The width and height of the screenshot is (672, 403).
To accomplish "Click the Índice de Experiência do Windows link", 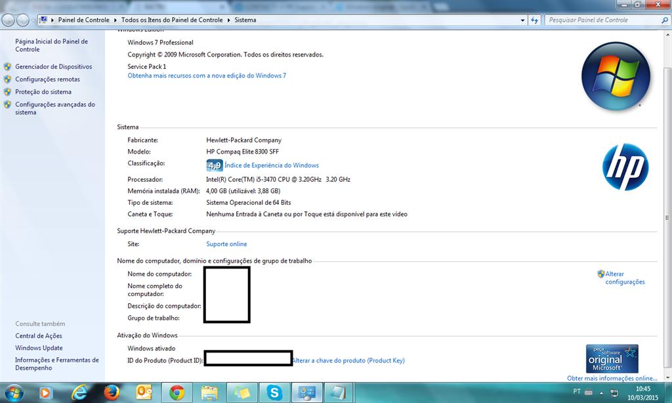I will 271,165.
